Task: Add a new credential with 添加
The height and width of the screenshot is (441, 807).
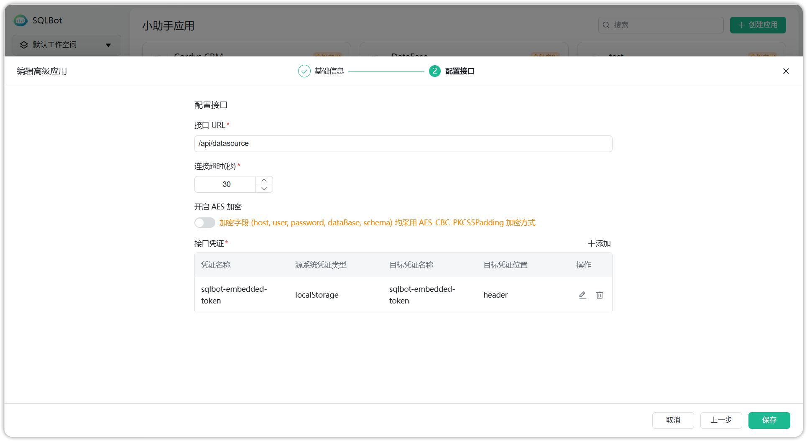Action: pos(600,244)
